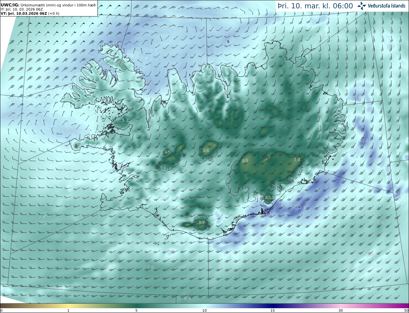Click the 7.0 value south-west of Iceland

(150, 267)
